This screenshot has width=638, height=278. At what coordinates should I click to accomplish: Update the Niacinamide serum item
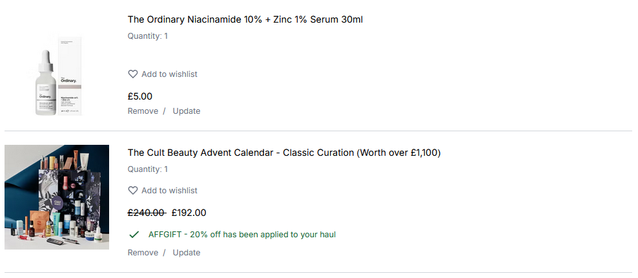click(187, 111)
